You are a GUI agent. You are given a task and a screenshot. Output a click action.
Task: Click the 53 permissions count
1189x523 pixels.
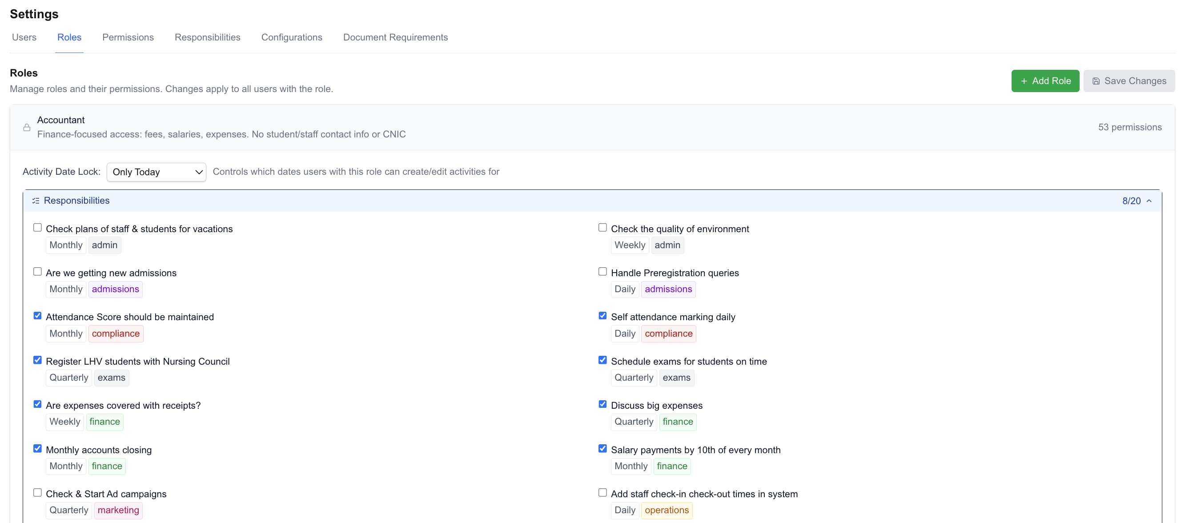point(1129,127)
